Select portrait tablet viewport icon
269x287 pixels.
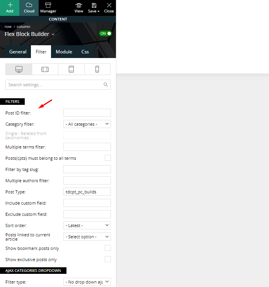pyautogui.click(x=71, y=69)
